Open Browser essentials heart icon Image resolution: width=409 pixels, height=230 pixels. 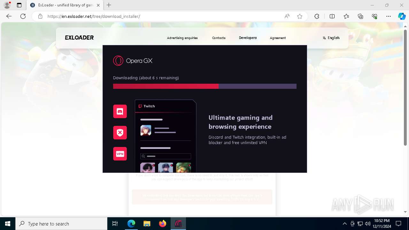click(374, 16)
